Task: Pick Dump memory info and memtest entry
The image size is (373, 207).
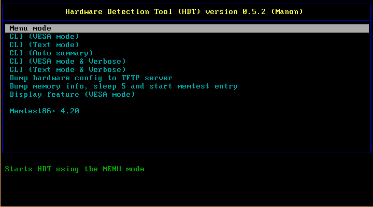Action: 123,86
